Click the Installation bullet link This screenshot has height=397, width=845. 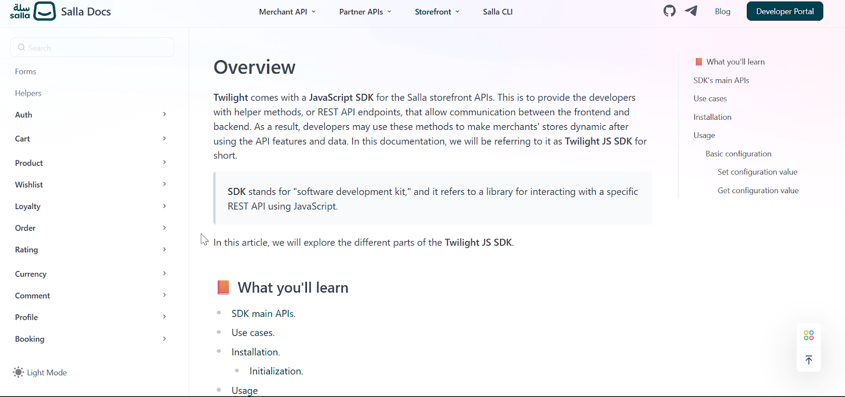tap(256, 352)
